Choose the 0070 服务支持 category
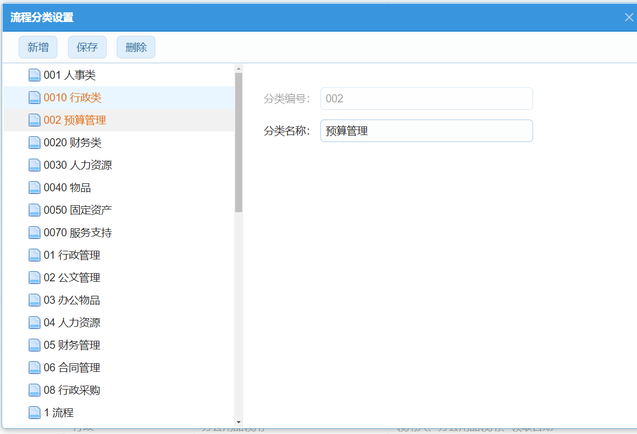 click(x=78, y=233)
